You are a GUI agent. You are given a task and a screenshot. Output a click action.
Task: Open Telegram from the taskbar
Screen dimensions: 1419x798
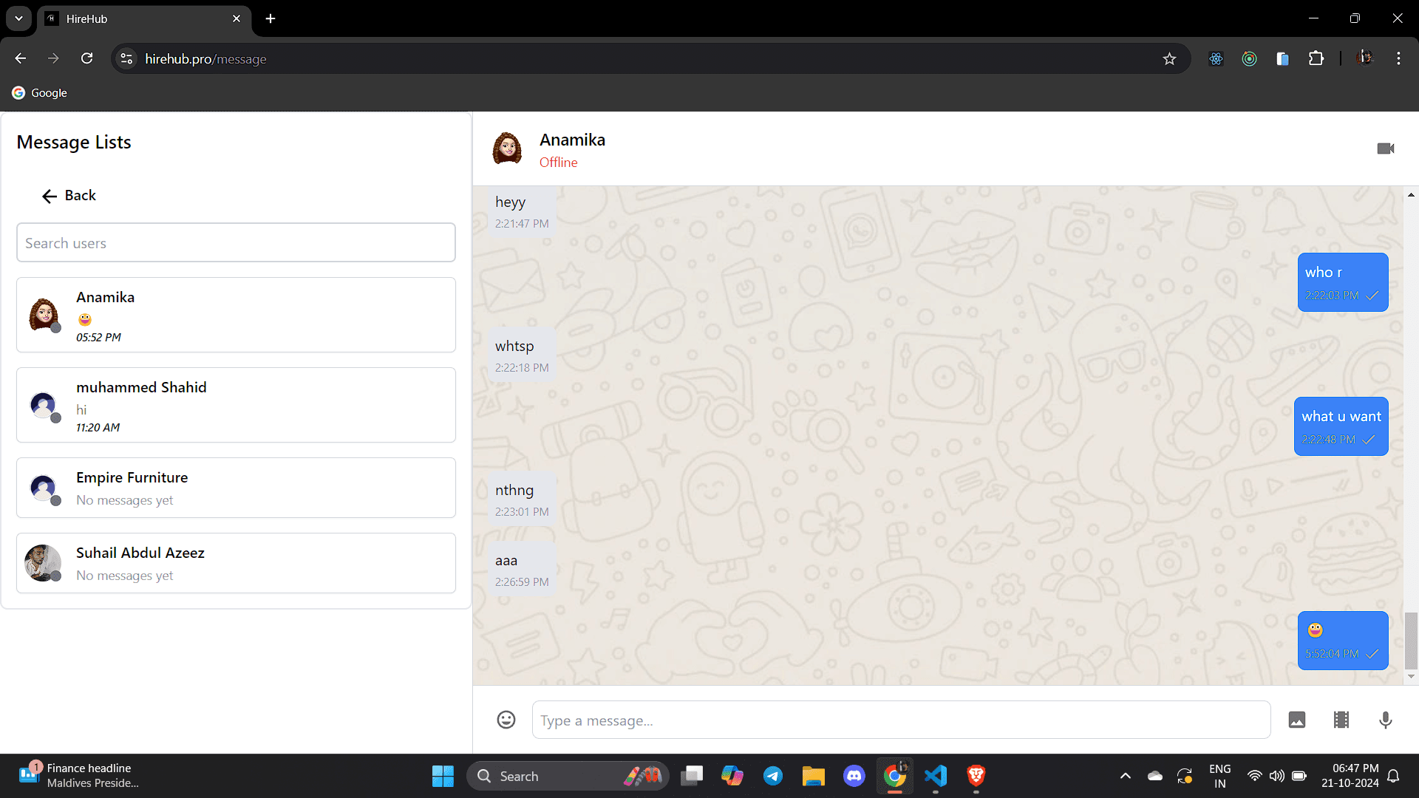point(773,776)
